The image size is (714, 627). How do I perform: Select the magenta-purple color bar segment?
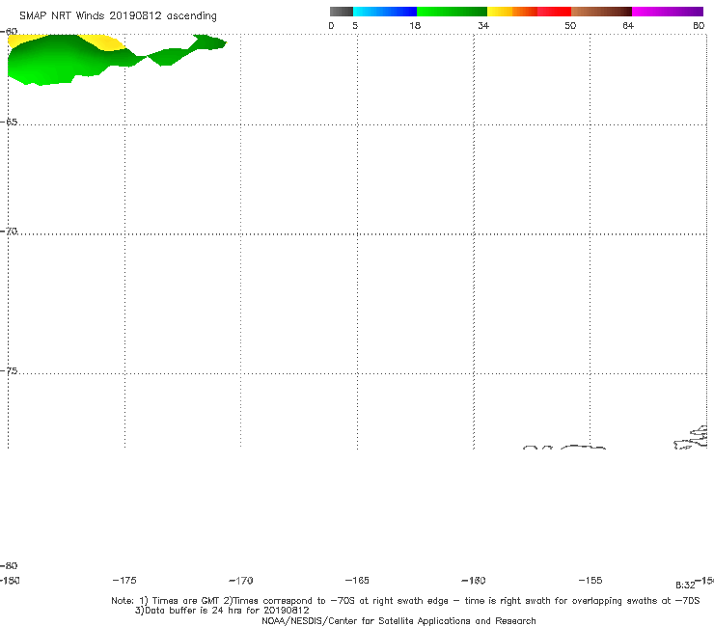point(668,12)
